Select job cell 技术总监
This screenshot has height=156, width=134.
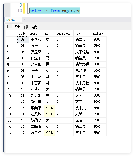click(x=82, y=83)
